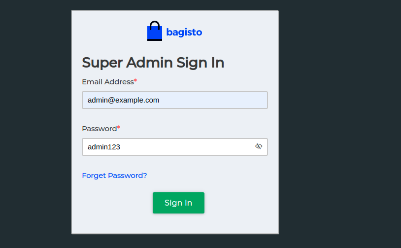This screenshot has height=248, width=401.
Task: Click the dark background outside the login card
Action: 337,123
